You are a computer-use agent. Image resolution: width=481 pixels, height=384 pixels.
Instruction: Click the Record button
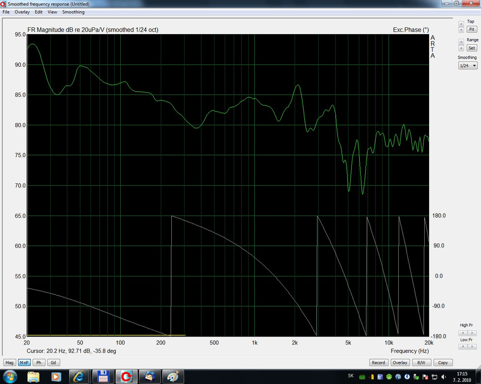(x=378, y=362)
